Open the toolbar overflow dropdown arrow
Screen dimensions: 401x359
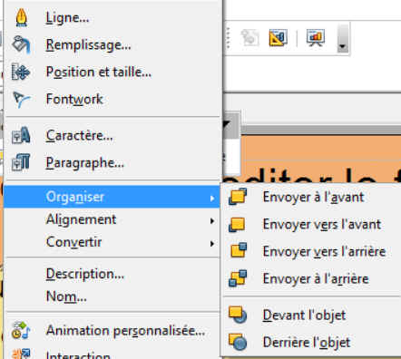[343, 38]
